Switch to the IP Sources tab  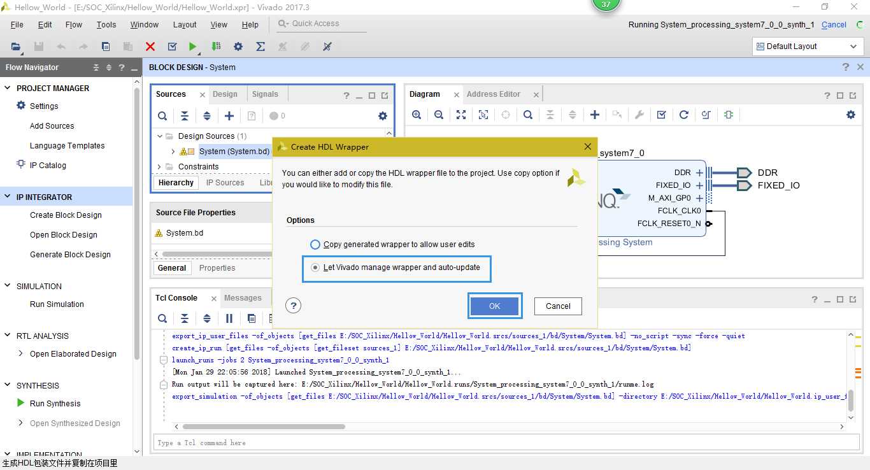(225, 183)
